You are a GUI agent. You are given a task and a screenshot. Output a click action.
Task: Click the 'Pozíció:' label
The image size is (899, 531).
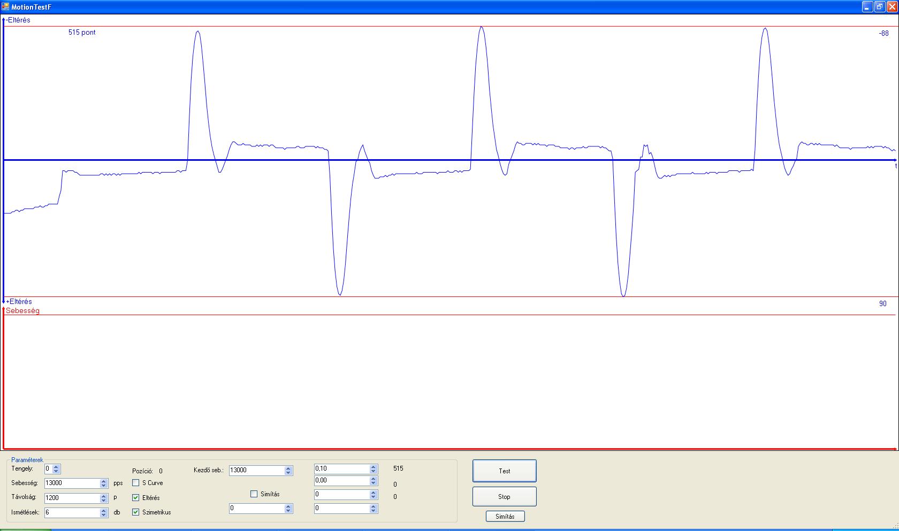pos(142,471)
